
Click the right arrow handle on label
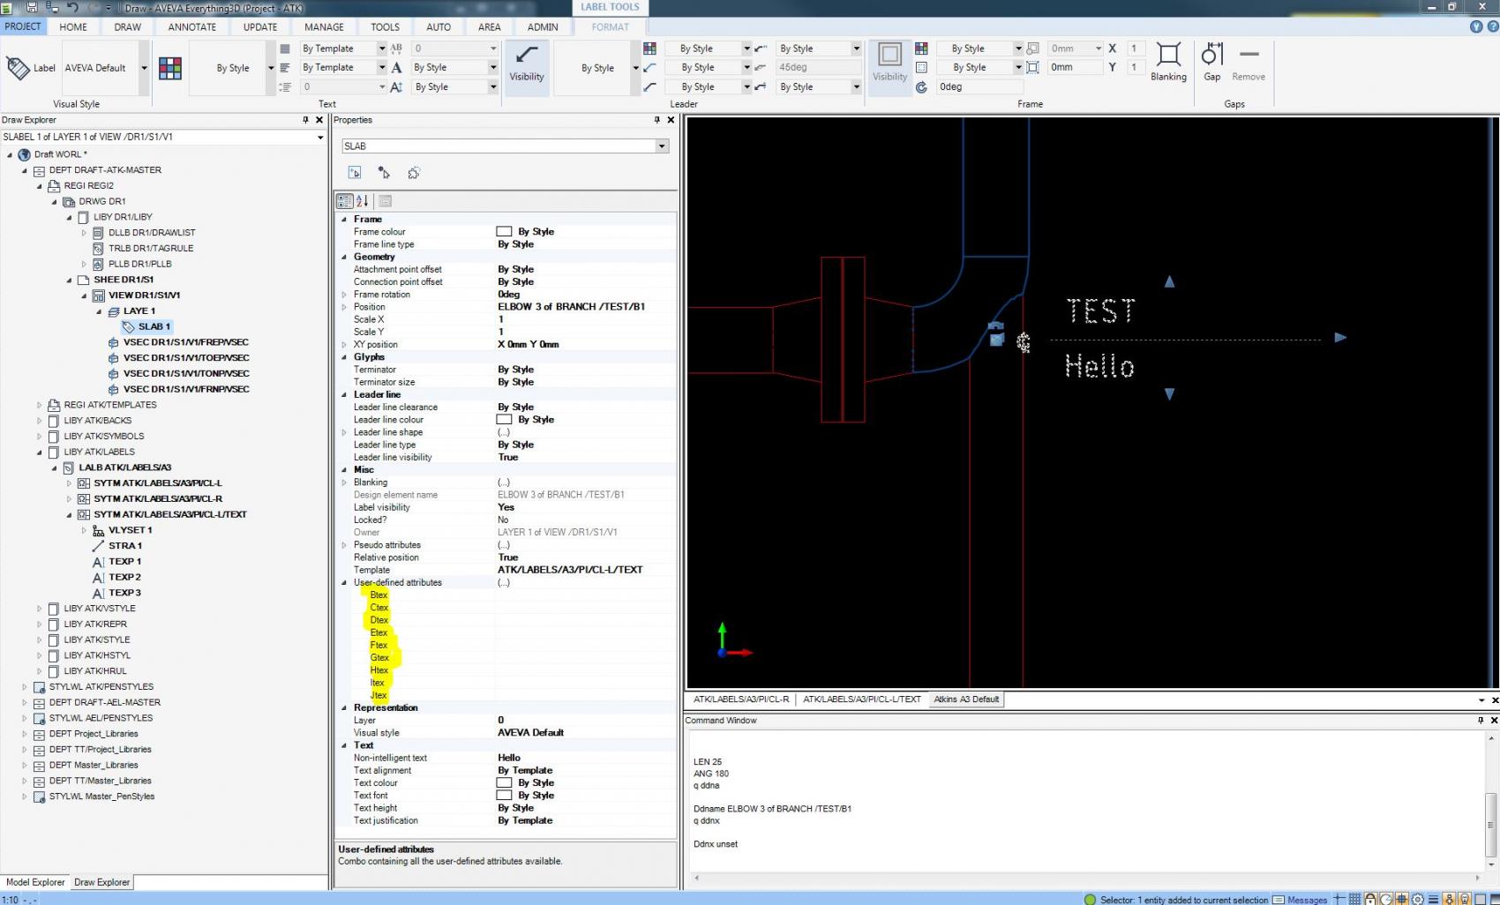(x=1340, y=338)
